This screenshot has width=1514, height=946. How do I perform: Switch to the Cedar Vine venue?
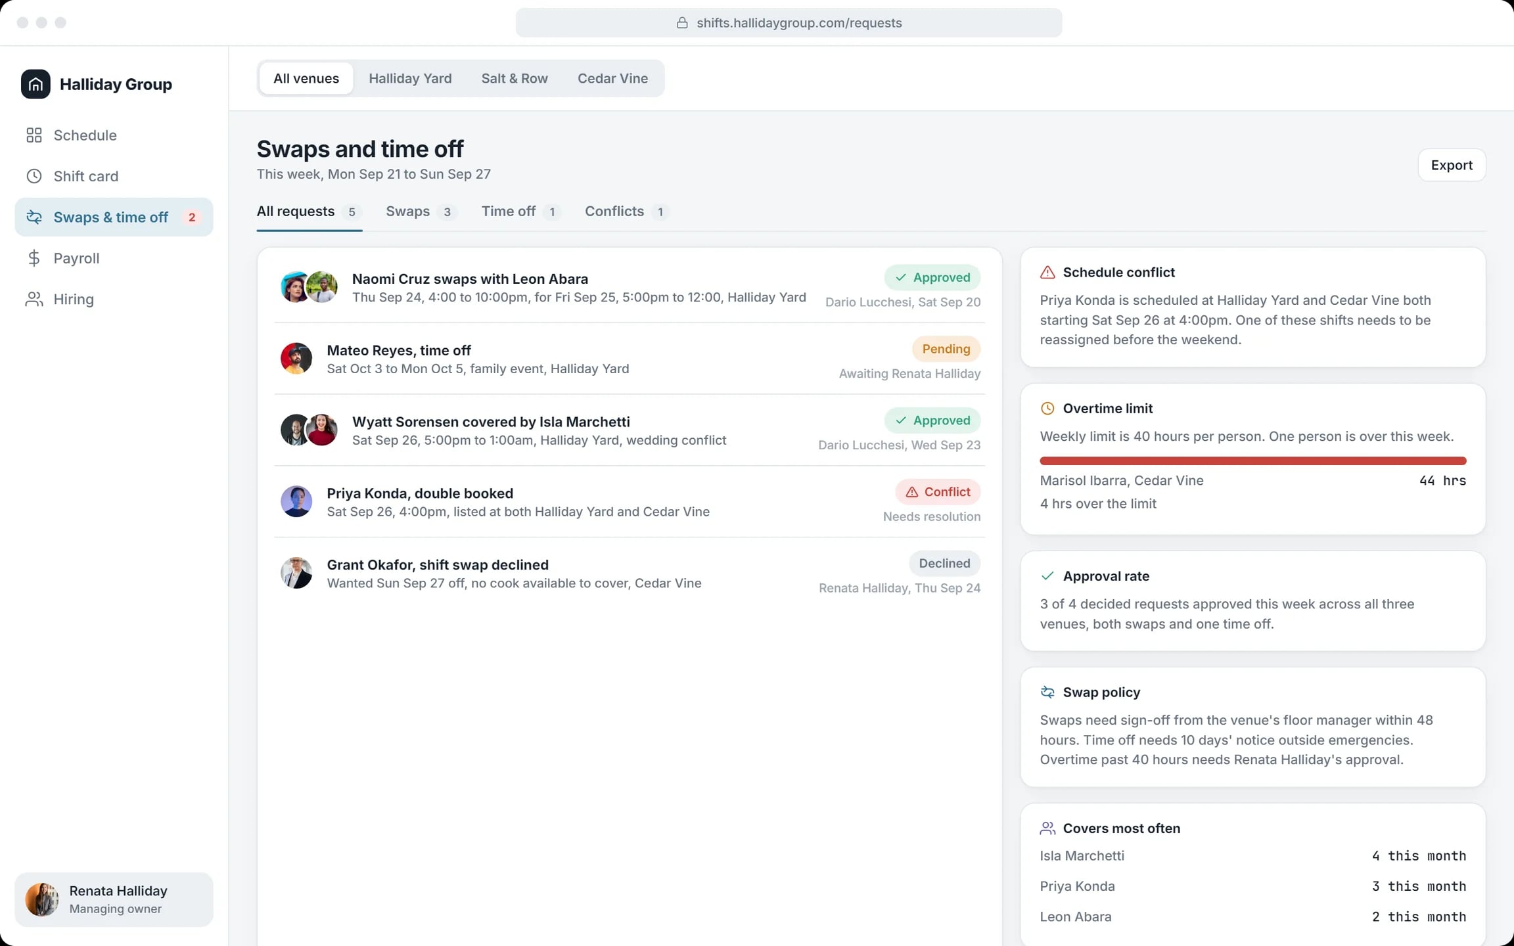pyautogui.click(x=612, y=78)
